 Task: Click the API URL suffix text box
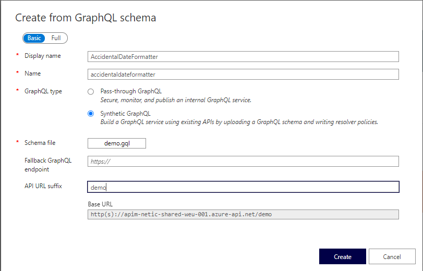(243, 187)
